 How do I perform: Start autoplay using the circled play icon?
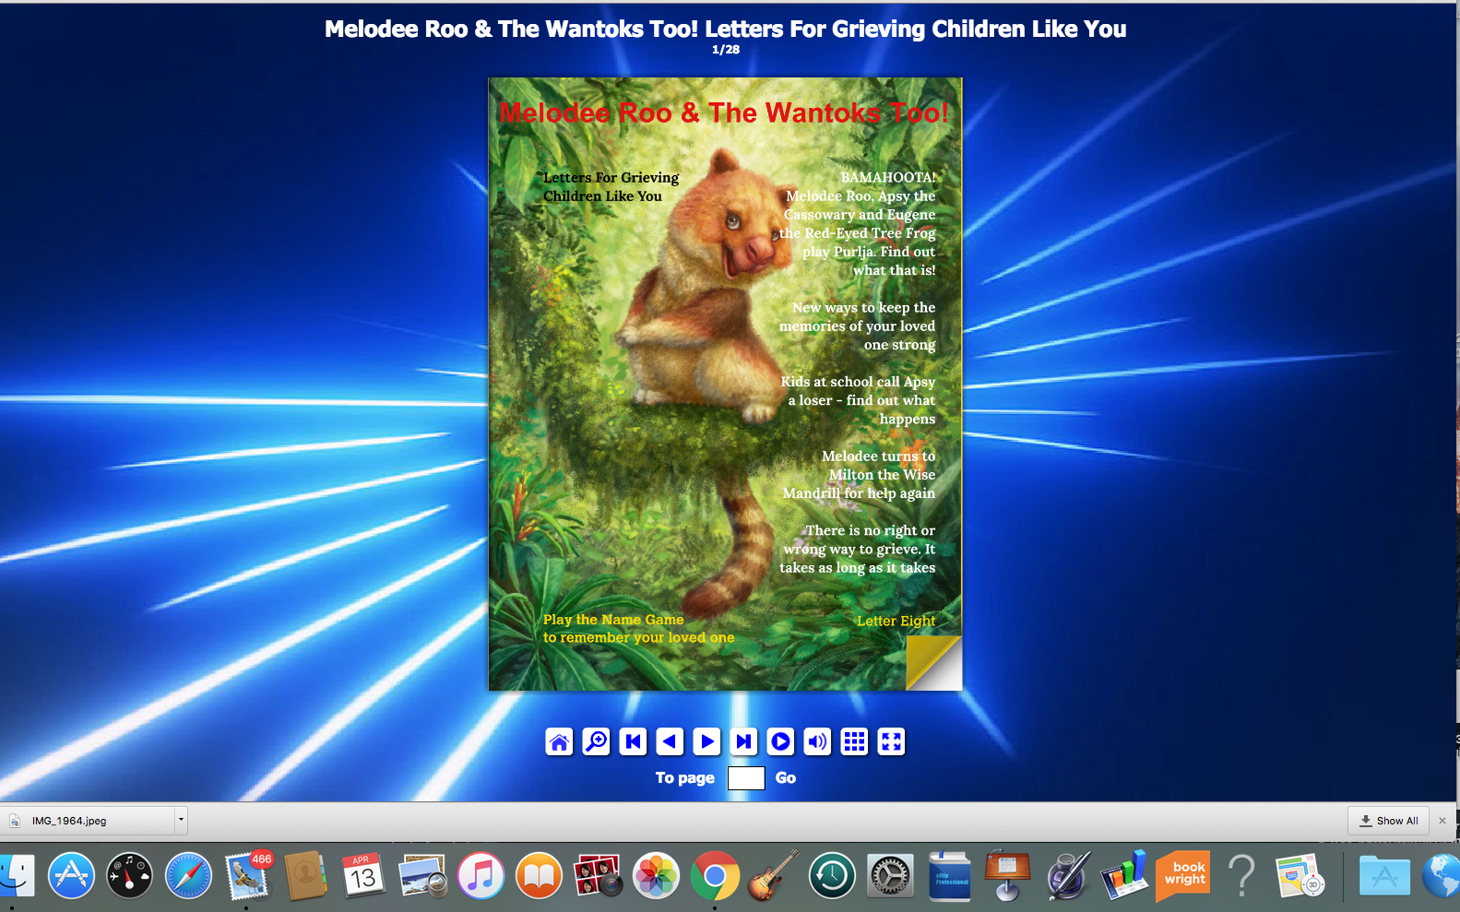tap(780, 741)
